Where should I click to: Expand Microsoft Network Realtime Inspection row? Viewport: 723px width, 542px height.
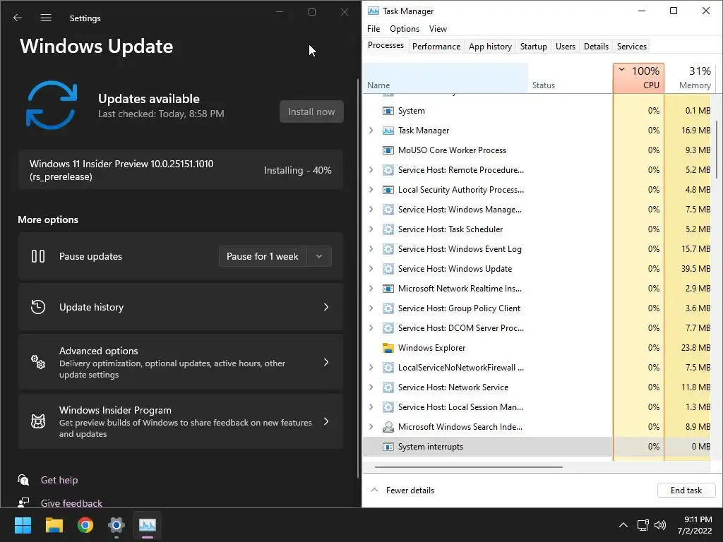pyautogui.click(x=371, y=289)
